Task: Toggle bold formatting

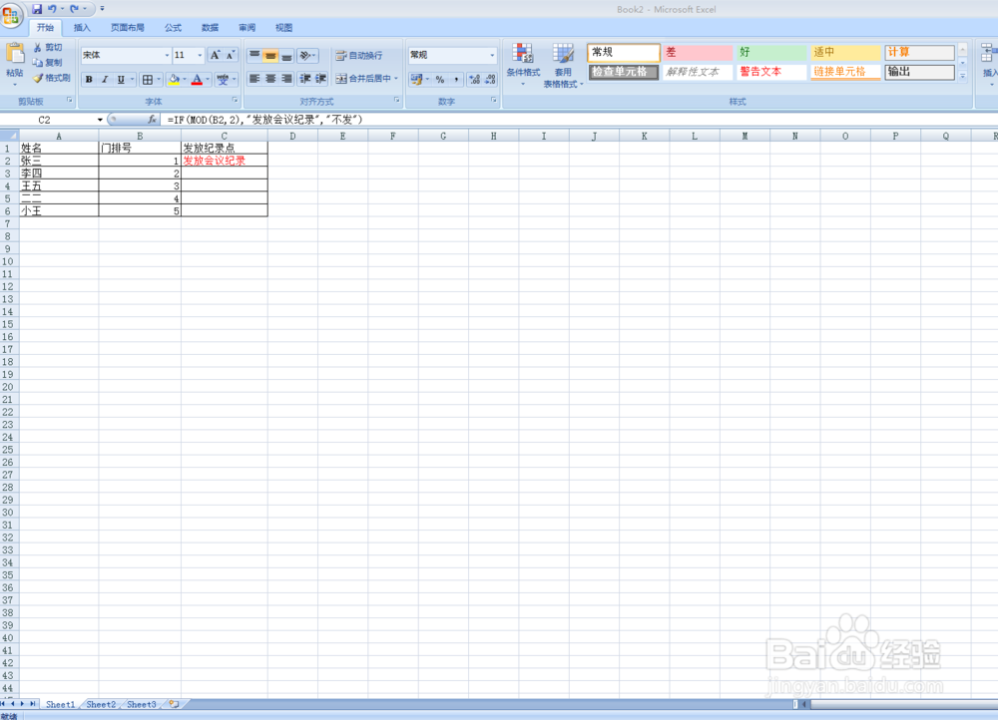Action: [x=89, y=80]
